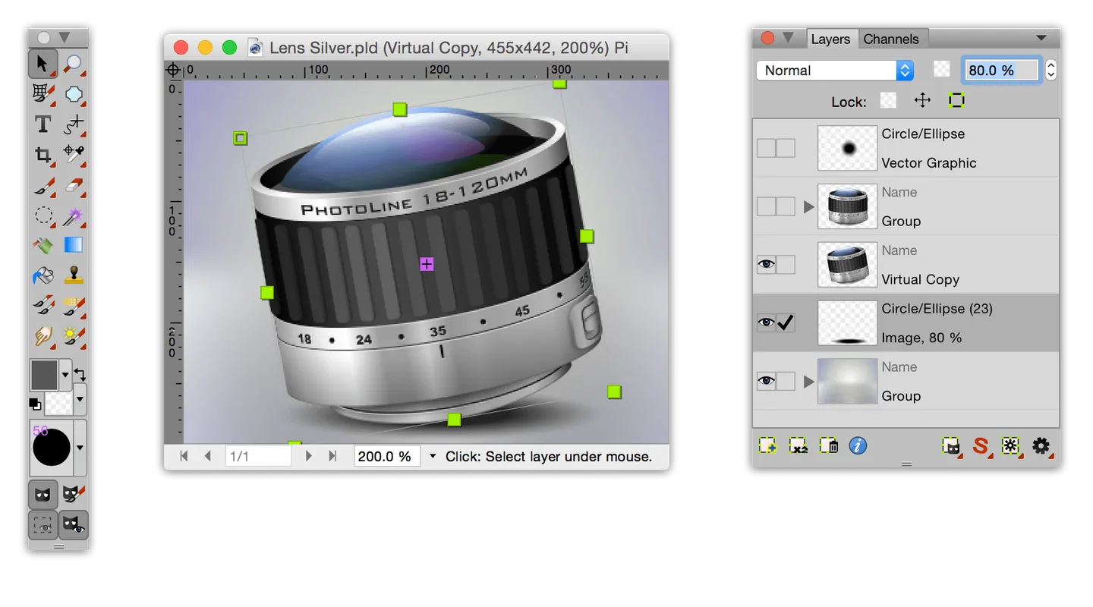Hide the Virtual Copy layer eye
1093x607 pixels.
point(766,264)
